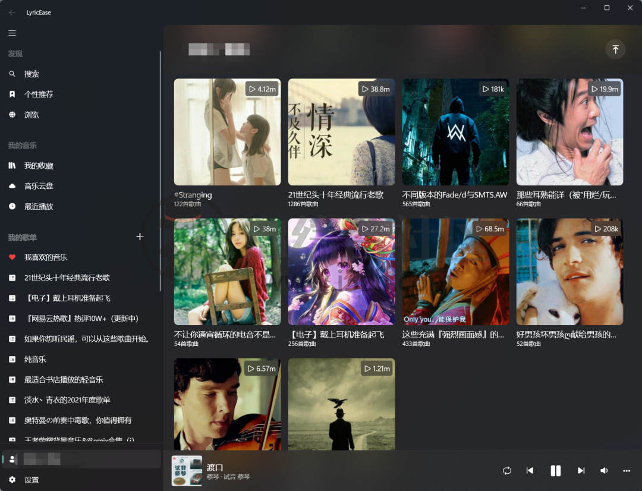Click the 4.12m play count badge
Screen dimensions: 642x491
(262, 89)
